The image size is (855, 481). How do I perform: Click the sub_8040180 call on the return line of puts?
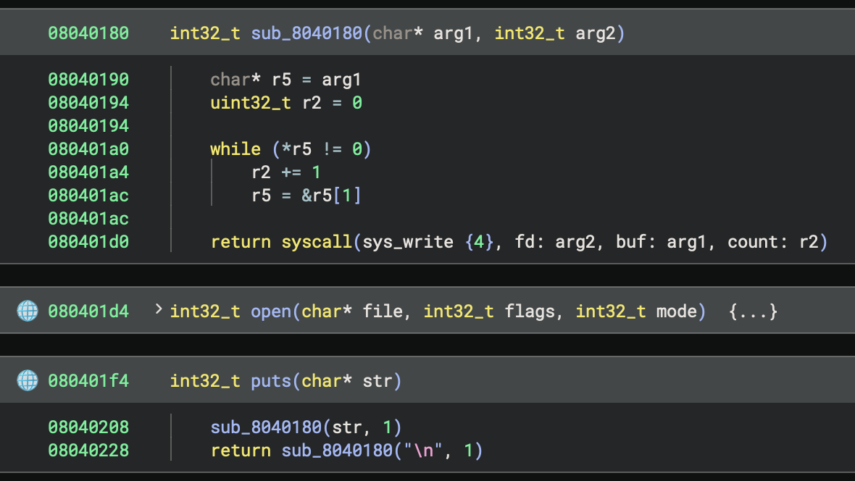click(337, 451)
